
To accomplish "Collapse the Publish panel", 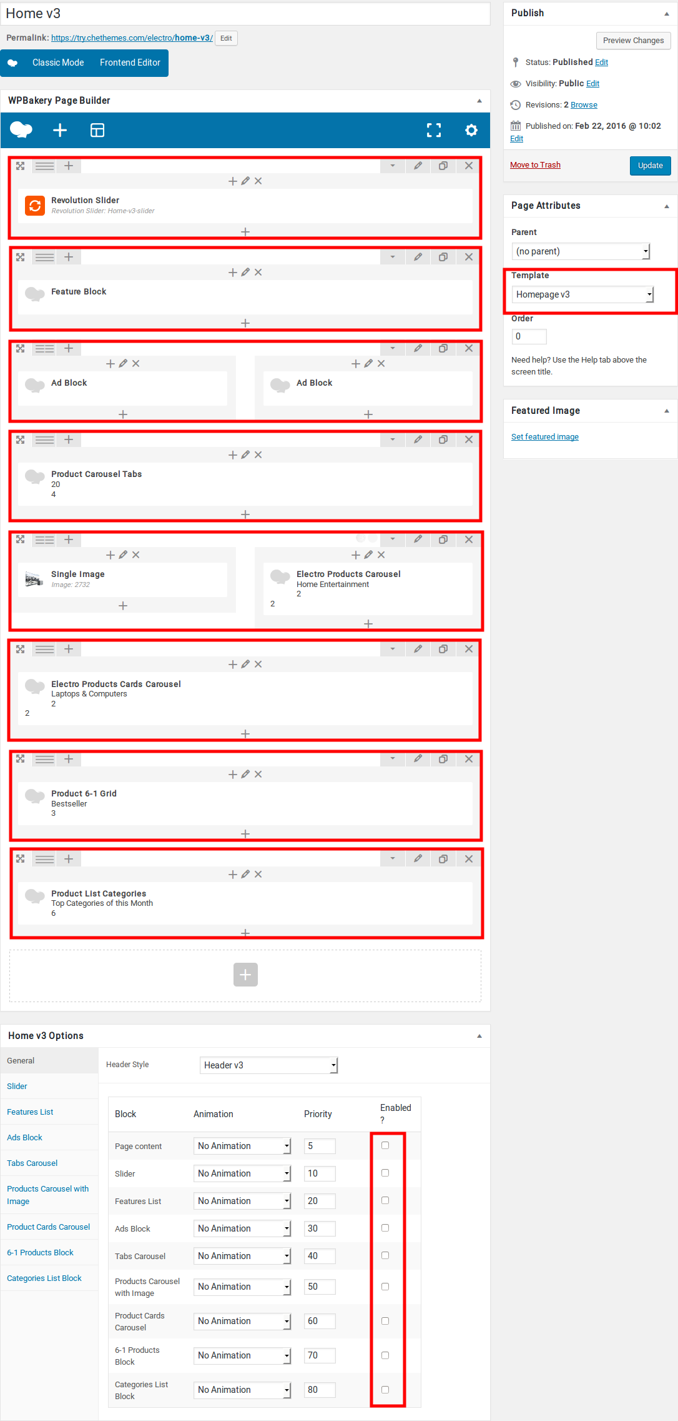I will pyautogui.click(x=667, y=13).
